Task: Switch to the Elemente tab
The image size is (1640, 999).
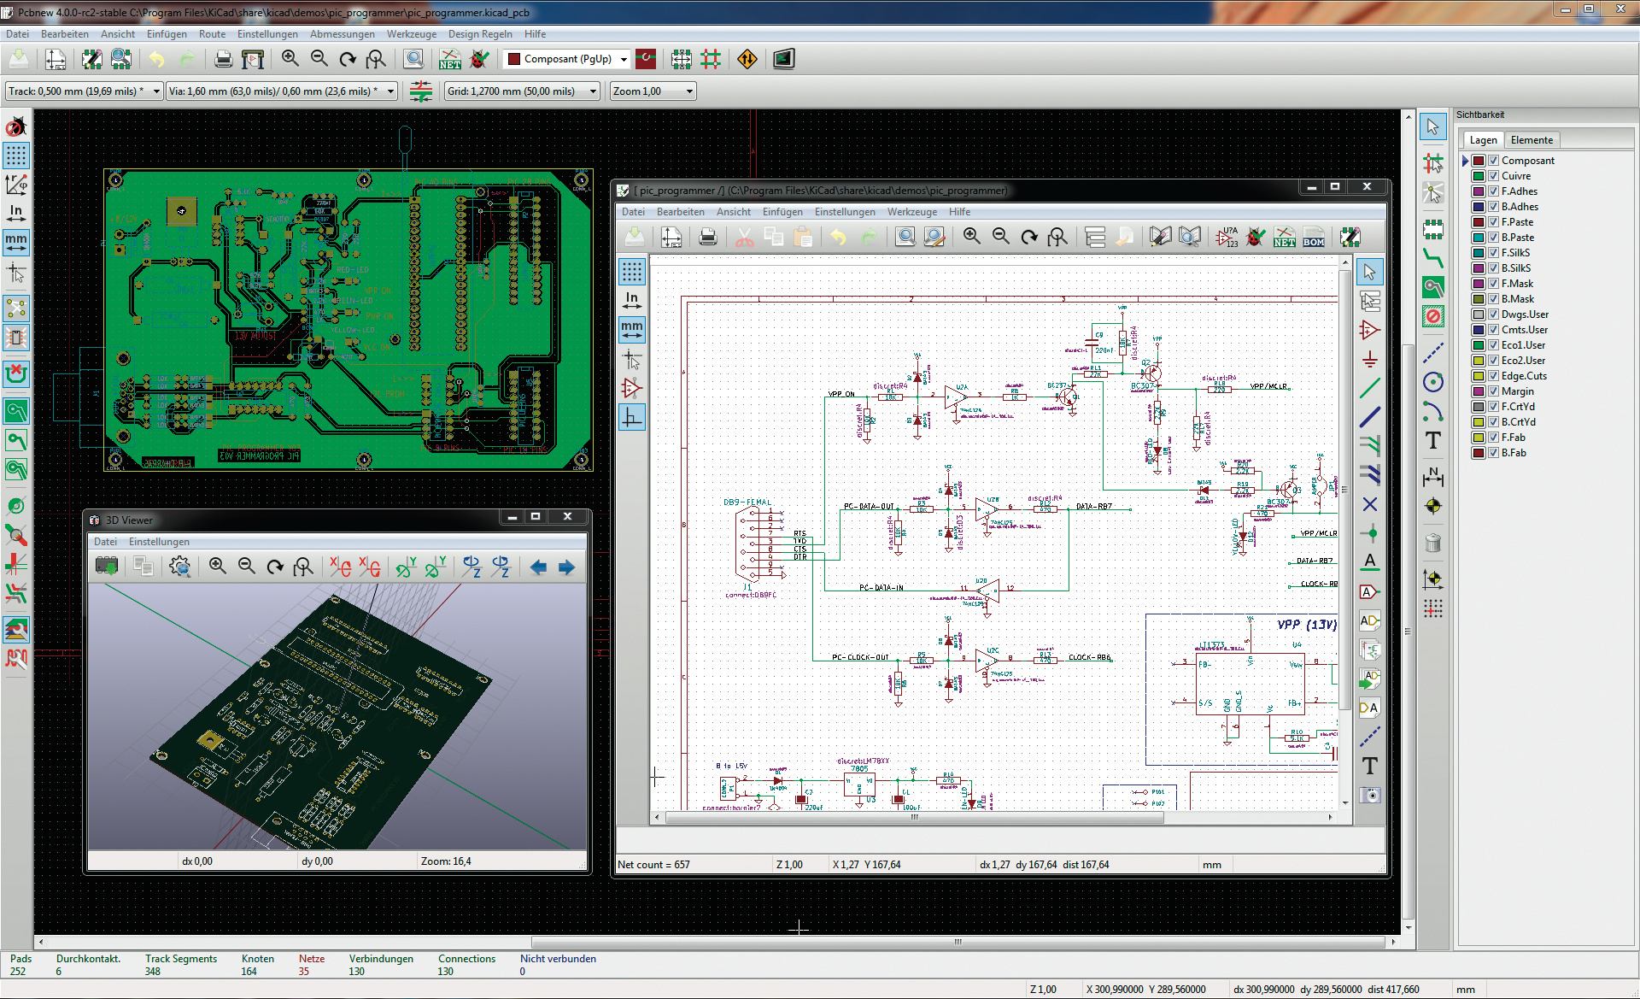Action: [1532, 140]
